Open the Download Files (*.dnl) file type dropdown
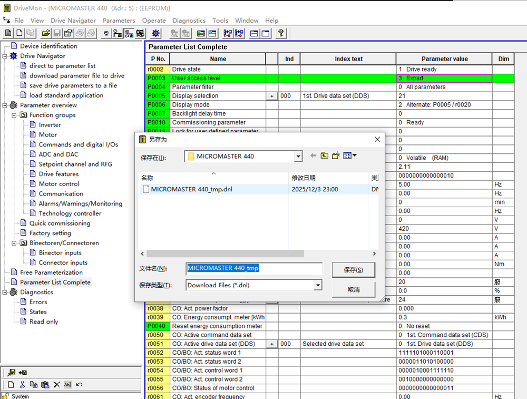 tap(318, 285)
